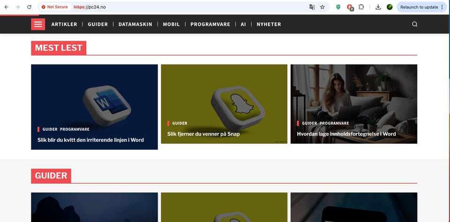Reload the page with the refresh icon

pyautogui.click(x=29, y=7)
